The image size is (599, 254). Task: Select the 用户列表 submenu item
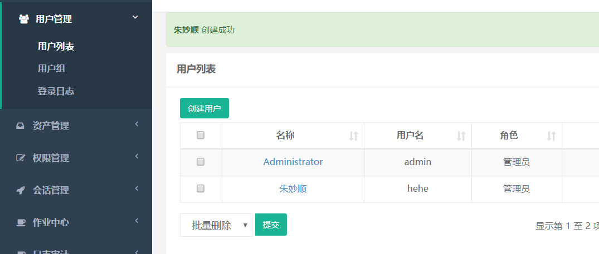56,46
